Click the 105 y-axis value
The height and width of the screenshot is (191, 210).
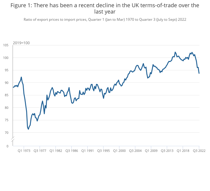(6, 45)
